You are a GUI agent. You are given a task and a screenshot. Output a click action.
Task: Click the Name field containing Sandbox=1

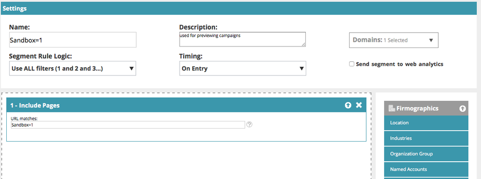tap(73, 40)
